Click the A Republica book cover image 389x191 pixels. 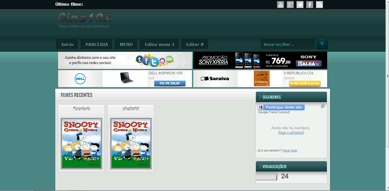(x=262, y=79)
